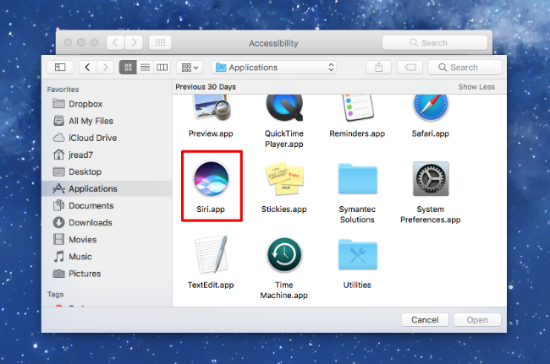Open the jread7 home folder
The width and height of the screenshot is (550, 364).
(x=107, y=155)
